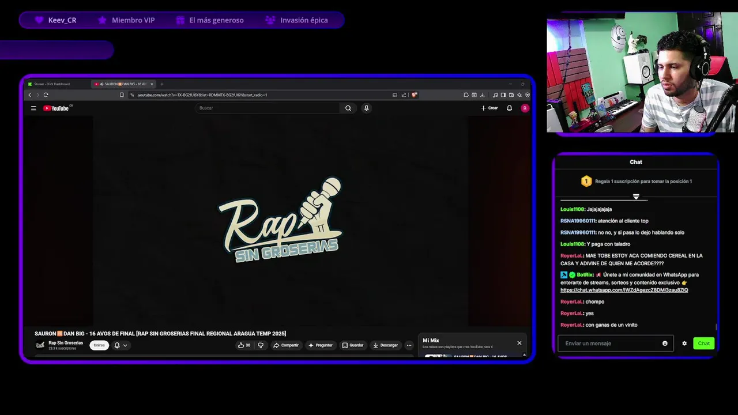Click El más generoso overlay label
Viewport: 738px width, 415px height.
(210, 20)
